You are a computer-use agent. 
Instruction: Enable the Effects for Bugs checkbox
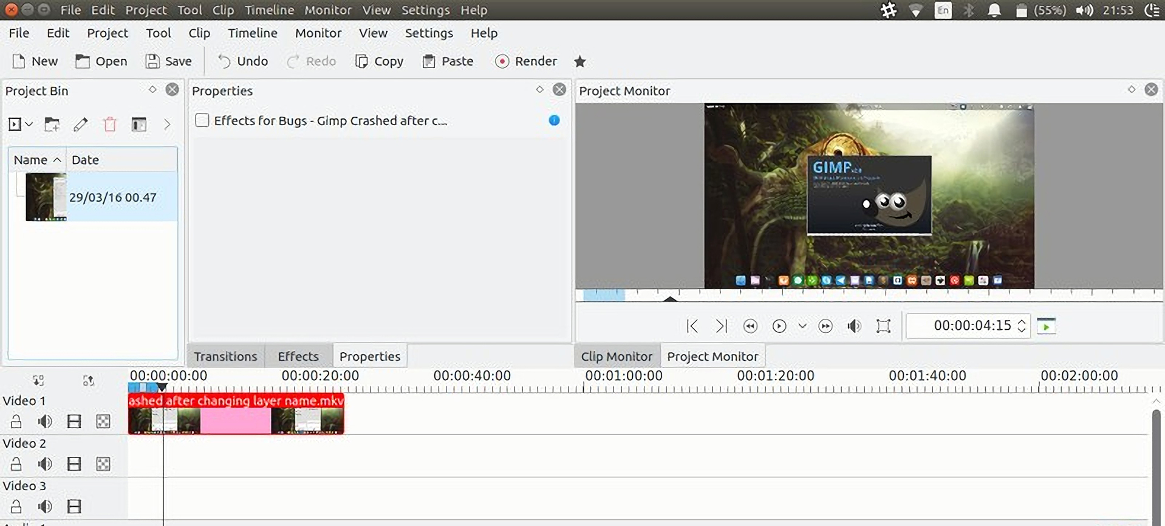pyautogui.click(x=202, y=120)
